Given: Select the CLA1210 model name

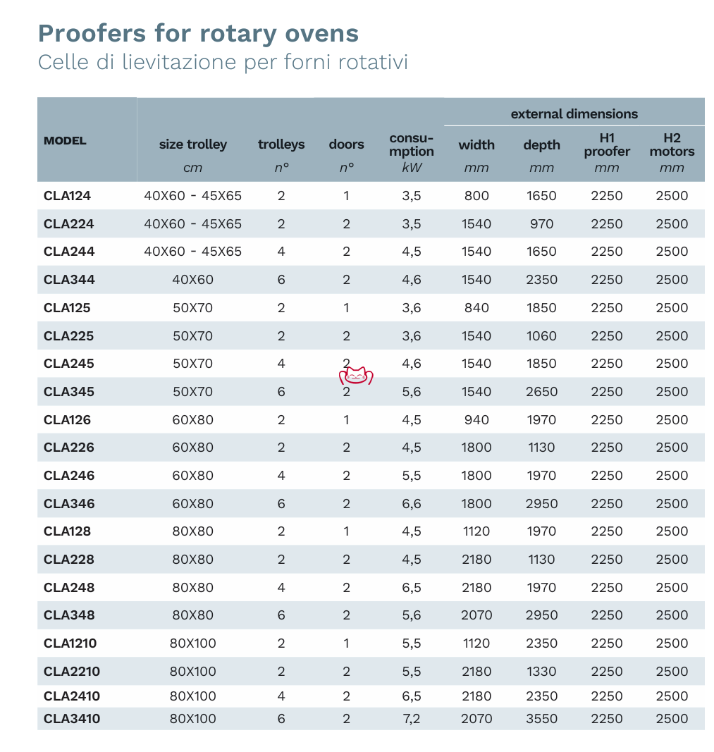Looking at the screenshot, I should pyautogui.click(x=70, y=643).
